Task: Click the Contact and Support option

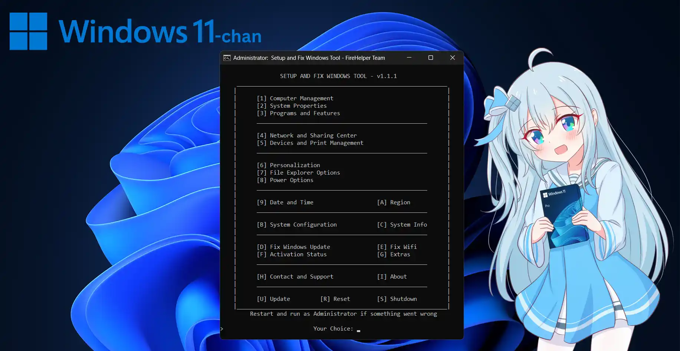Action: pos(295,277)
